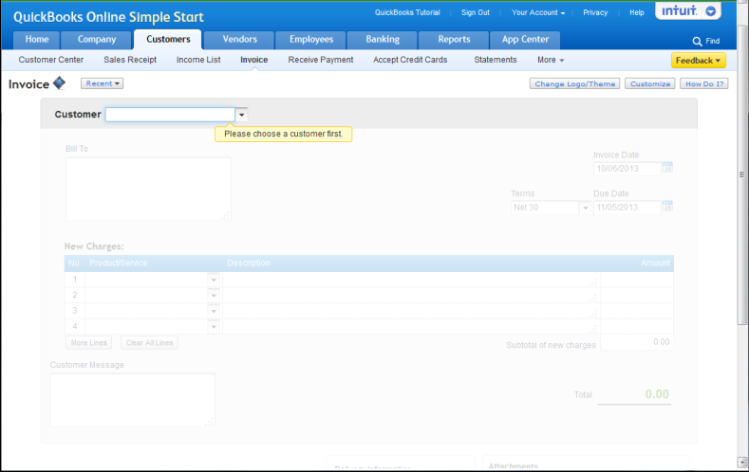Screen dimensions: 749x472
Task: Select the Invoice submenu item
Action: click(254, 60)
